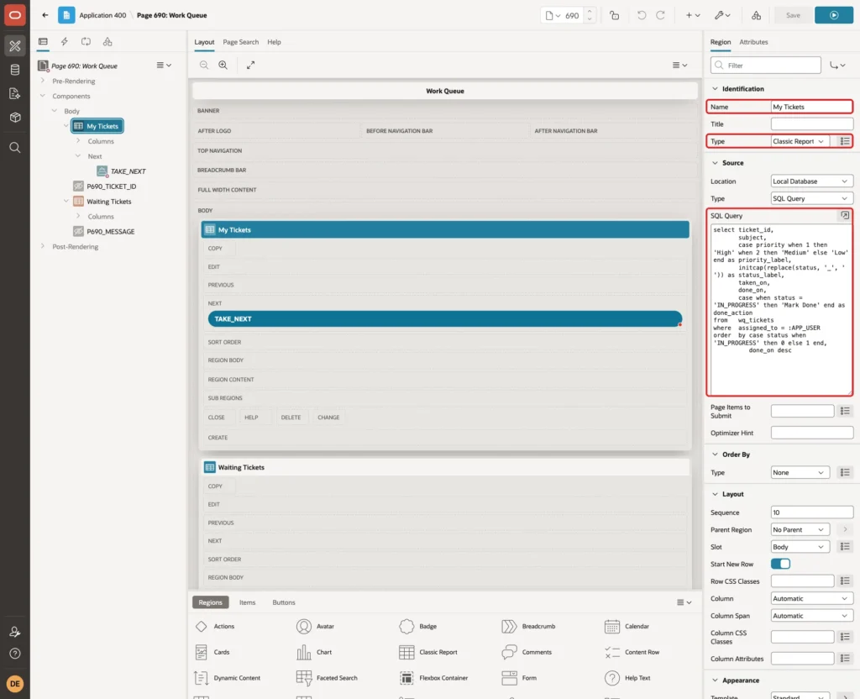Go back with the left arrow
860x699 pixels.
click(45, 15)
